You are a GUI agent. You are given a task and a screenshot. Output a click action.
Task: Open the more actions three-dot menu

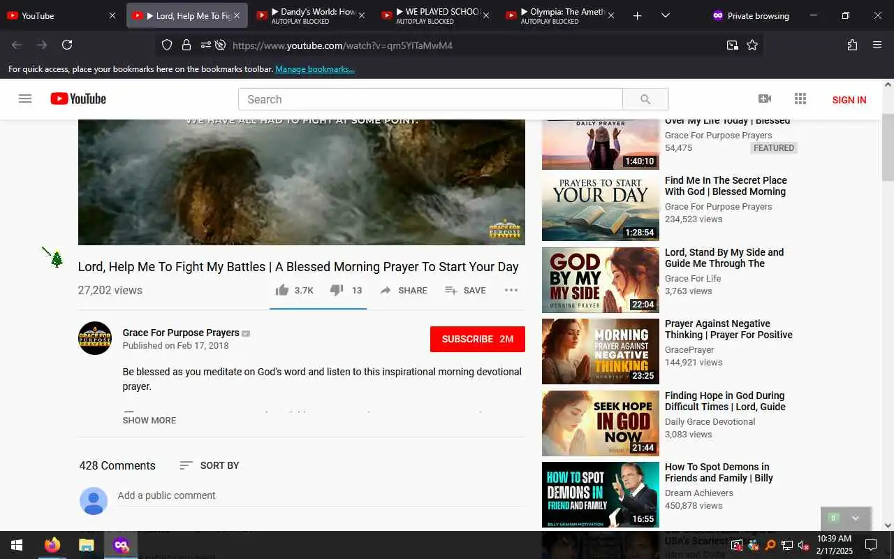click(x=511, y=290)
